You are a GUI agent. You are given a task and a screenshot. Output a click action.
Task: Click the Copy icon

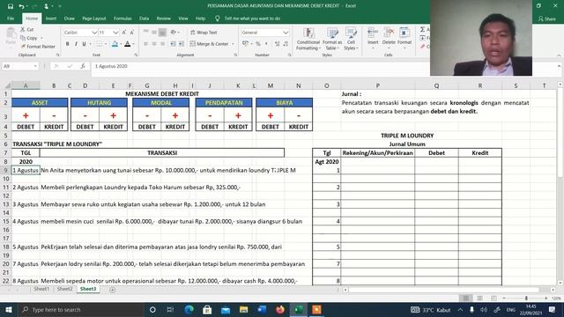coord(23,38)
